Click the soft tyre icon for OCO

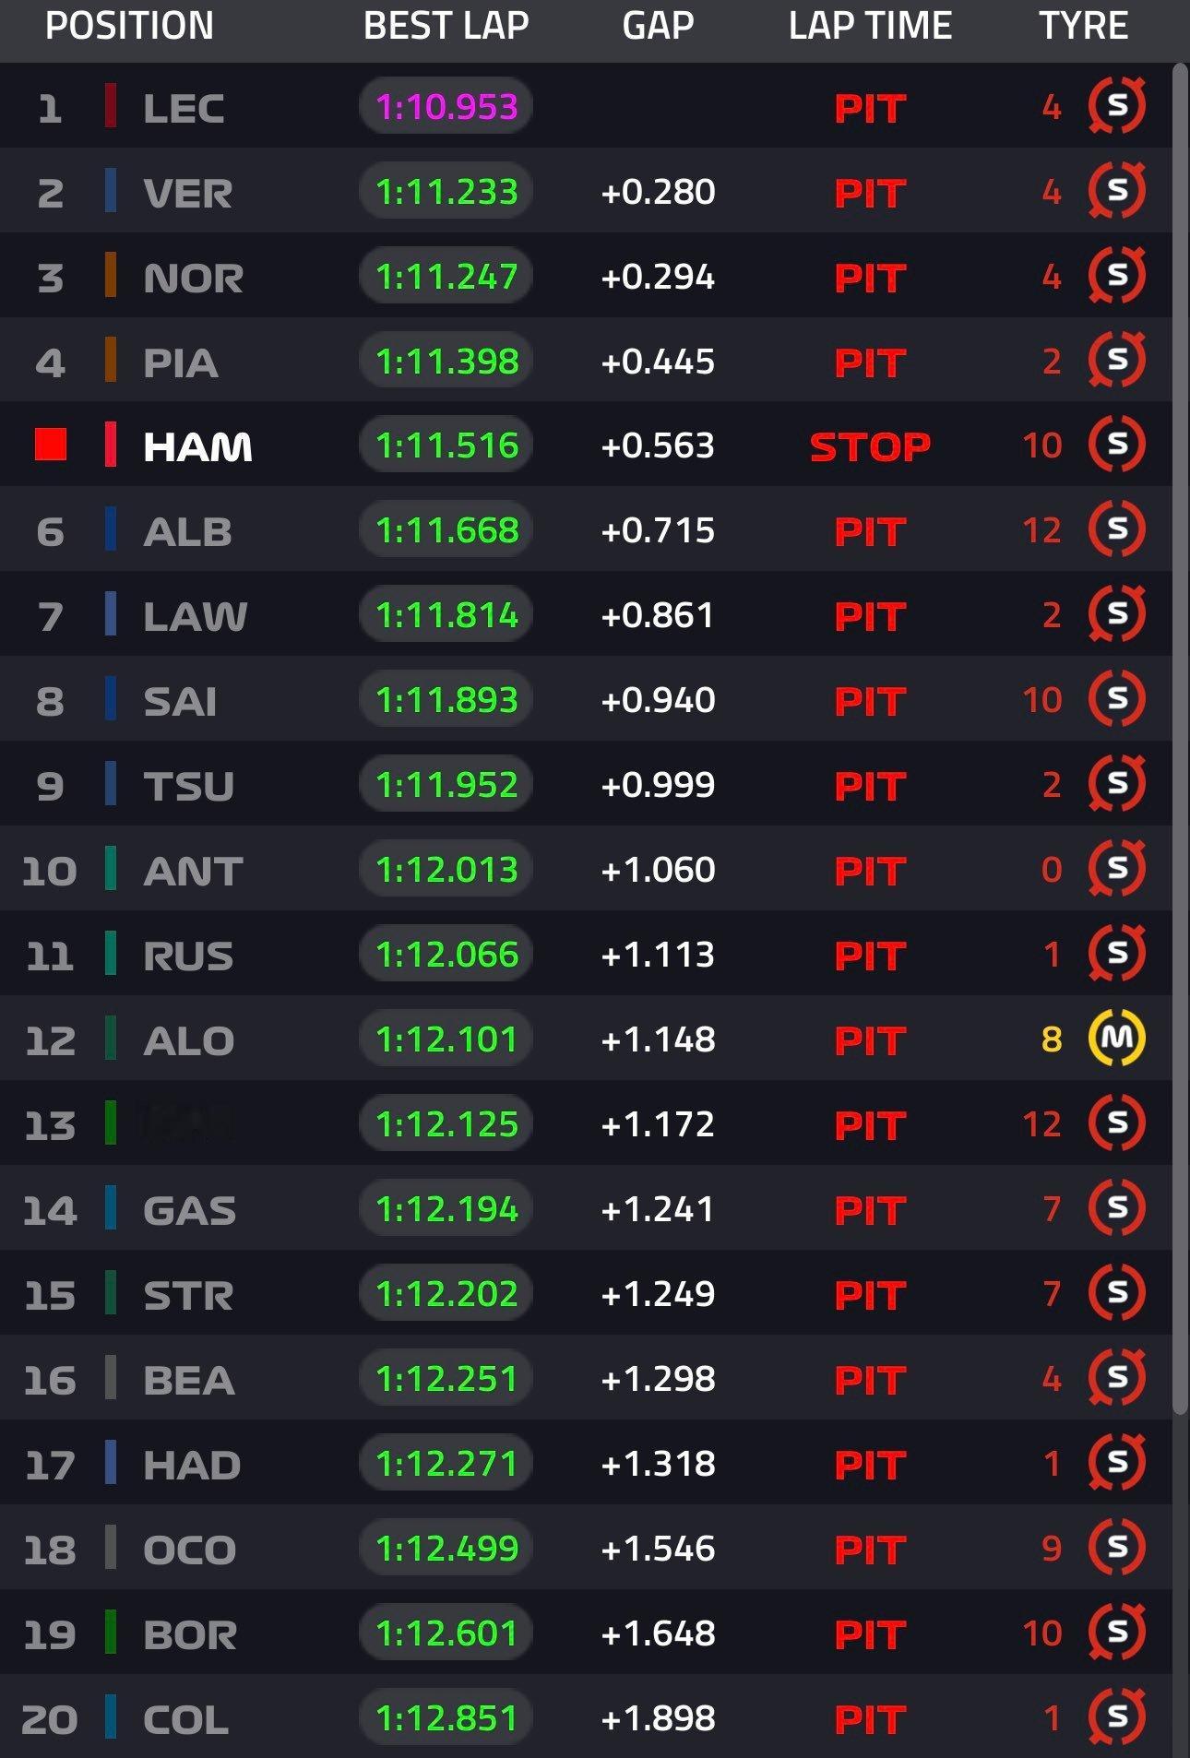tap(1117, 1548)
